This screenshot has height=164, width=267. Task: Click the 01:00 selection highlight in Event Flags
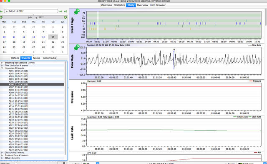click(x=98, y=25)
